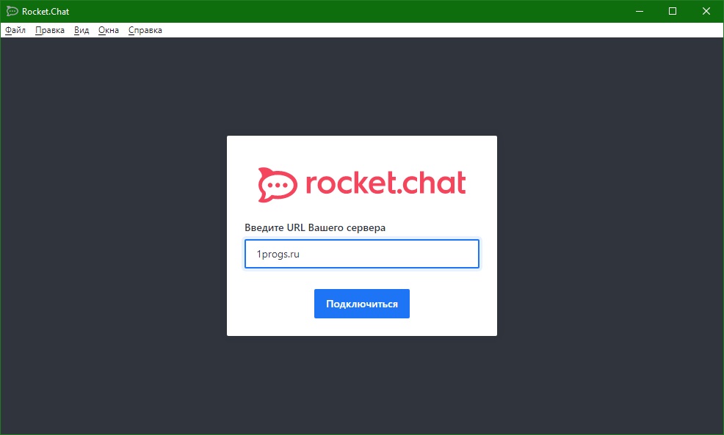Open the Правка menu
The width and height of the screenshot is (724, 435).
pyautogui.click(x=50, y=30)
